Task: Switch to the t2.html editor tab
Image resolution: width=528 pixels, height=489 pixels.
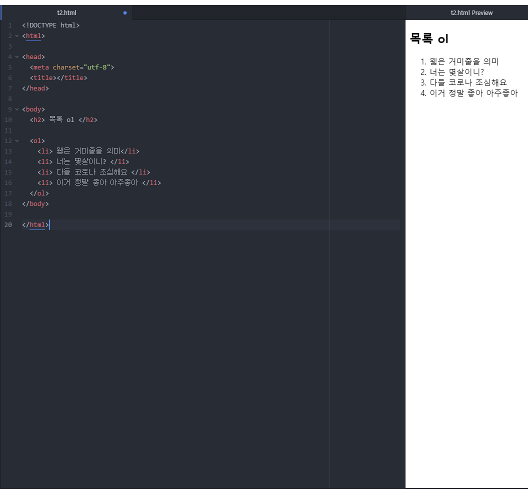Action: 66,13
